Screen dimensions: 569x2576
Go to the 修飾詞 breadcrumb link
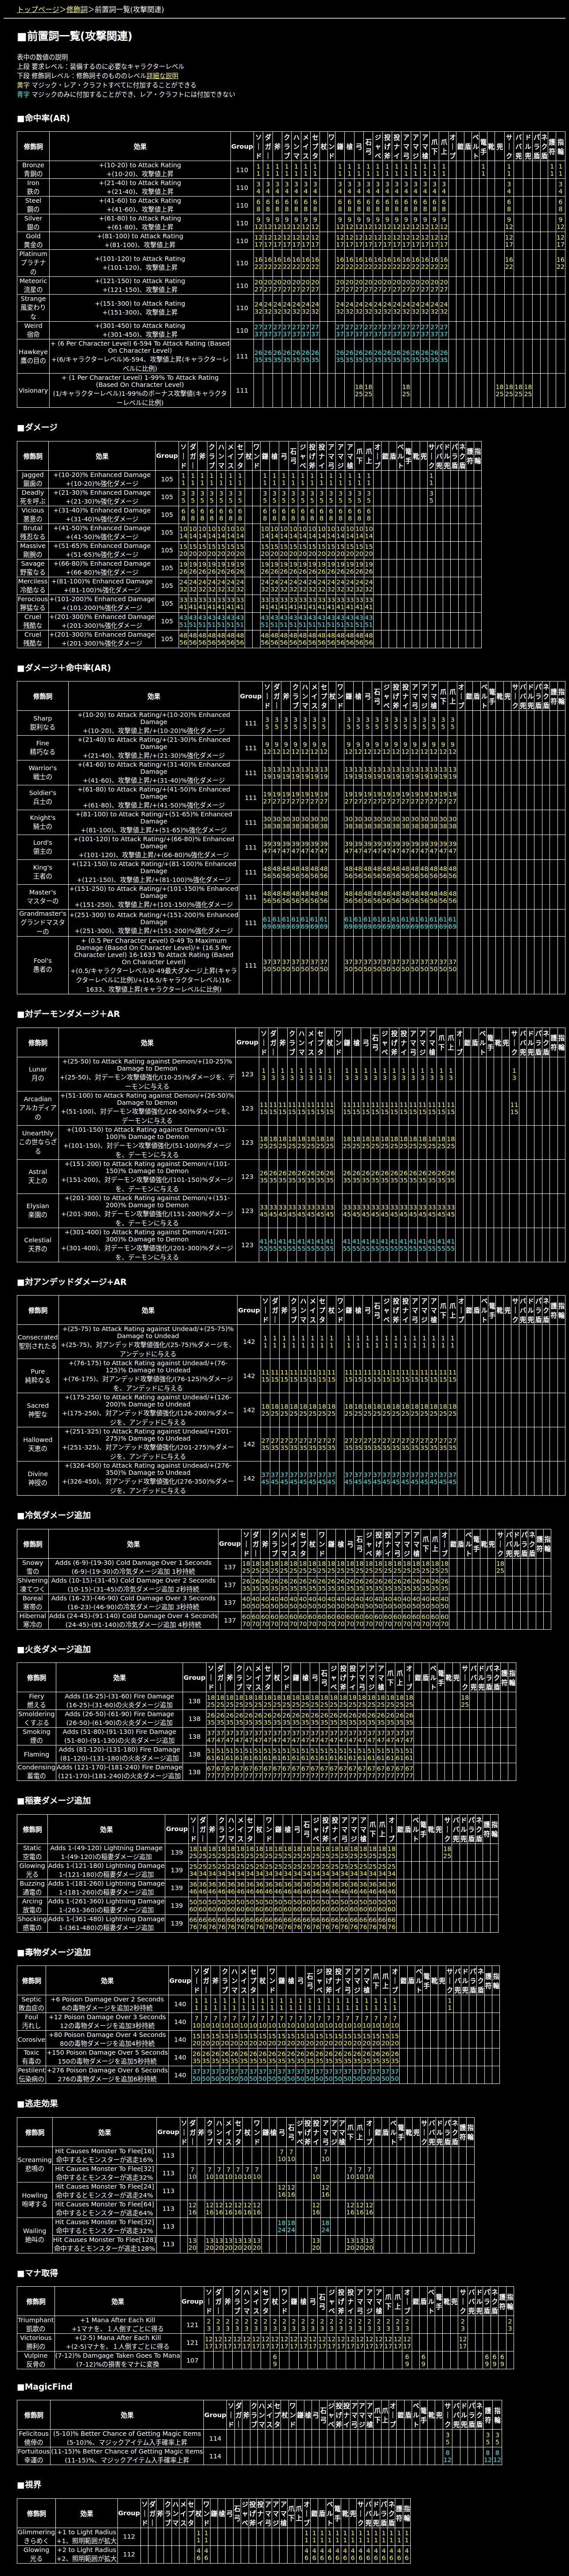[x=77, y=9]
